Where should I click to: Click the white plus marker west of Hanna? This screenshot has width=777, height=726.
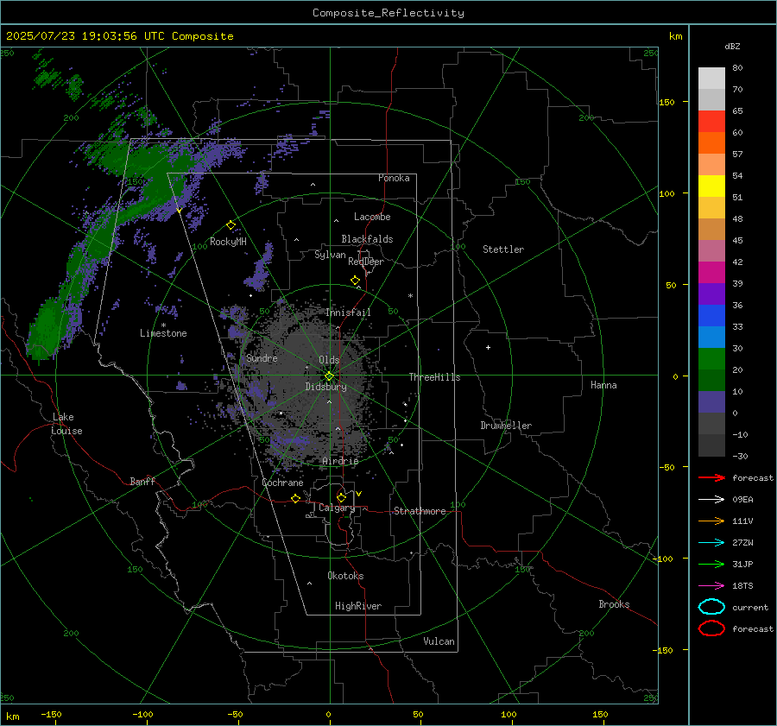pyautogui.click(x=488, y=347)
